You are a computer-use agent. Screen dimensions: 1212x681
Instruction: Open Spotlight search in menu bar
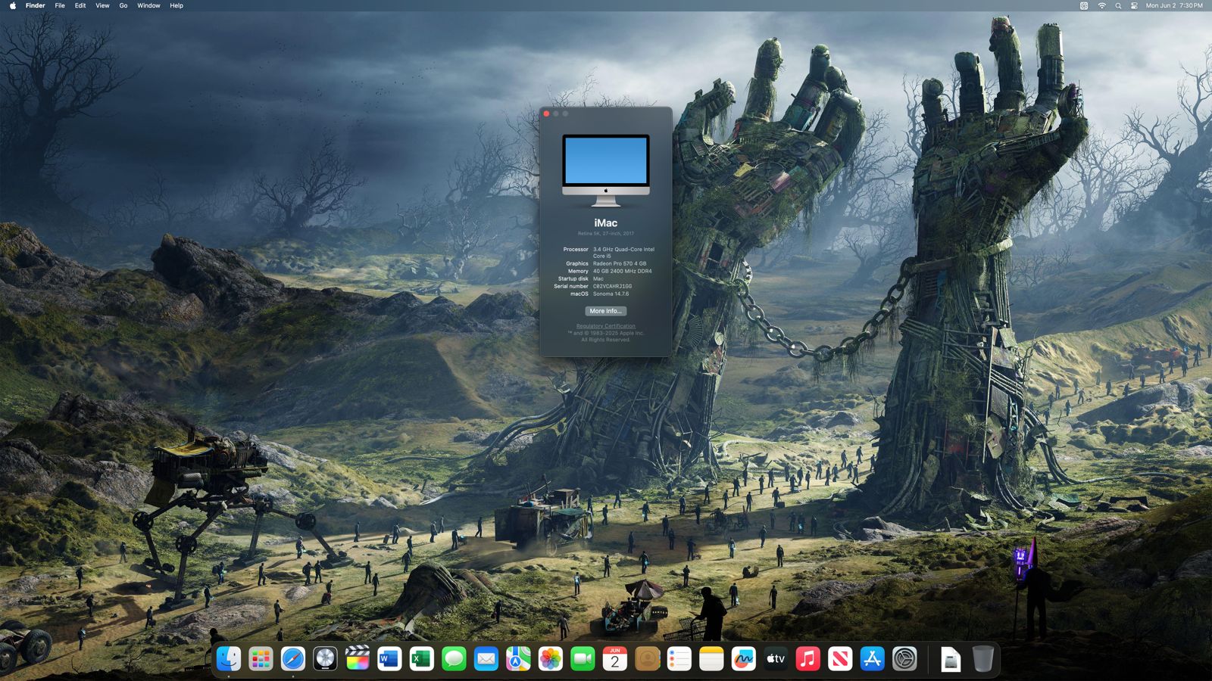(1118, 5)
